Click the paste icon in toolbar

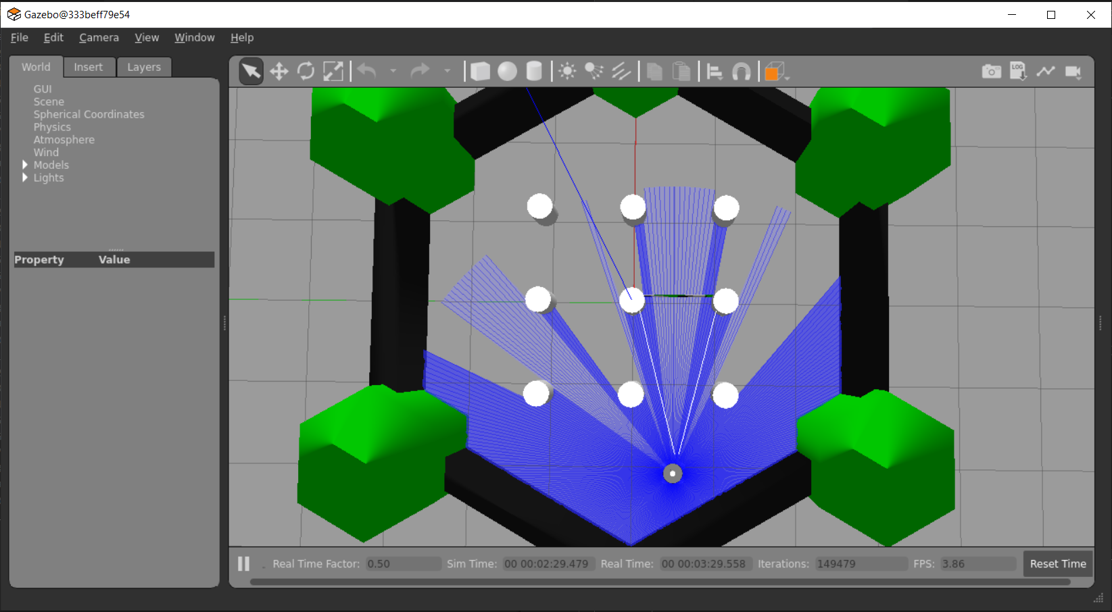pos(681,71)
